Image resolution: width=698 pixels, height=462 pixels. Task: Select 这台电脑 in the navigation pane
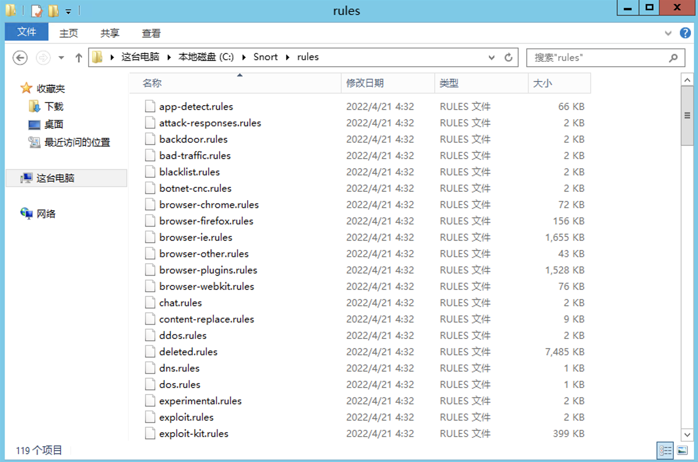click(x=66, y=178)
